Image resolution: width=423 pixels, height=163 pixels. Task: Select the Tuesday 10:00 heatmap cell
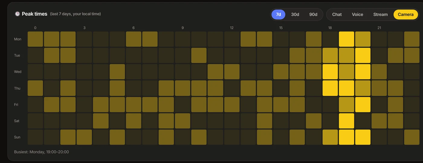pos(199,55)
